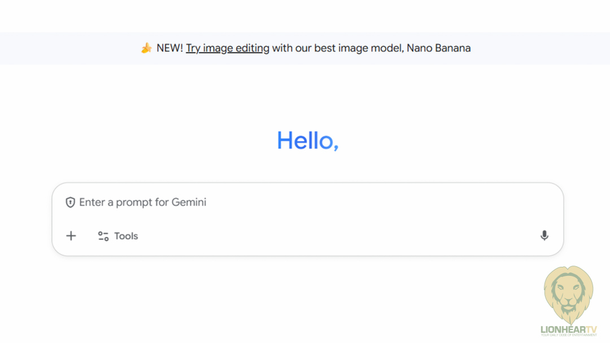Click the blue "Hello," greeting text

click(307, 140)
